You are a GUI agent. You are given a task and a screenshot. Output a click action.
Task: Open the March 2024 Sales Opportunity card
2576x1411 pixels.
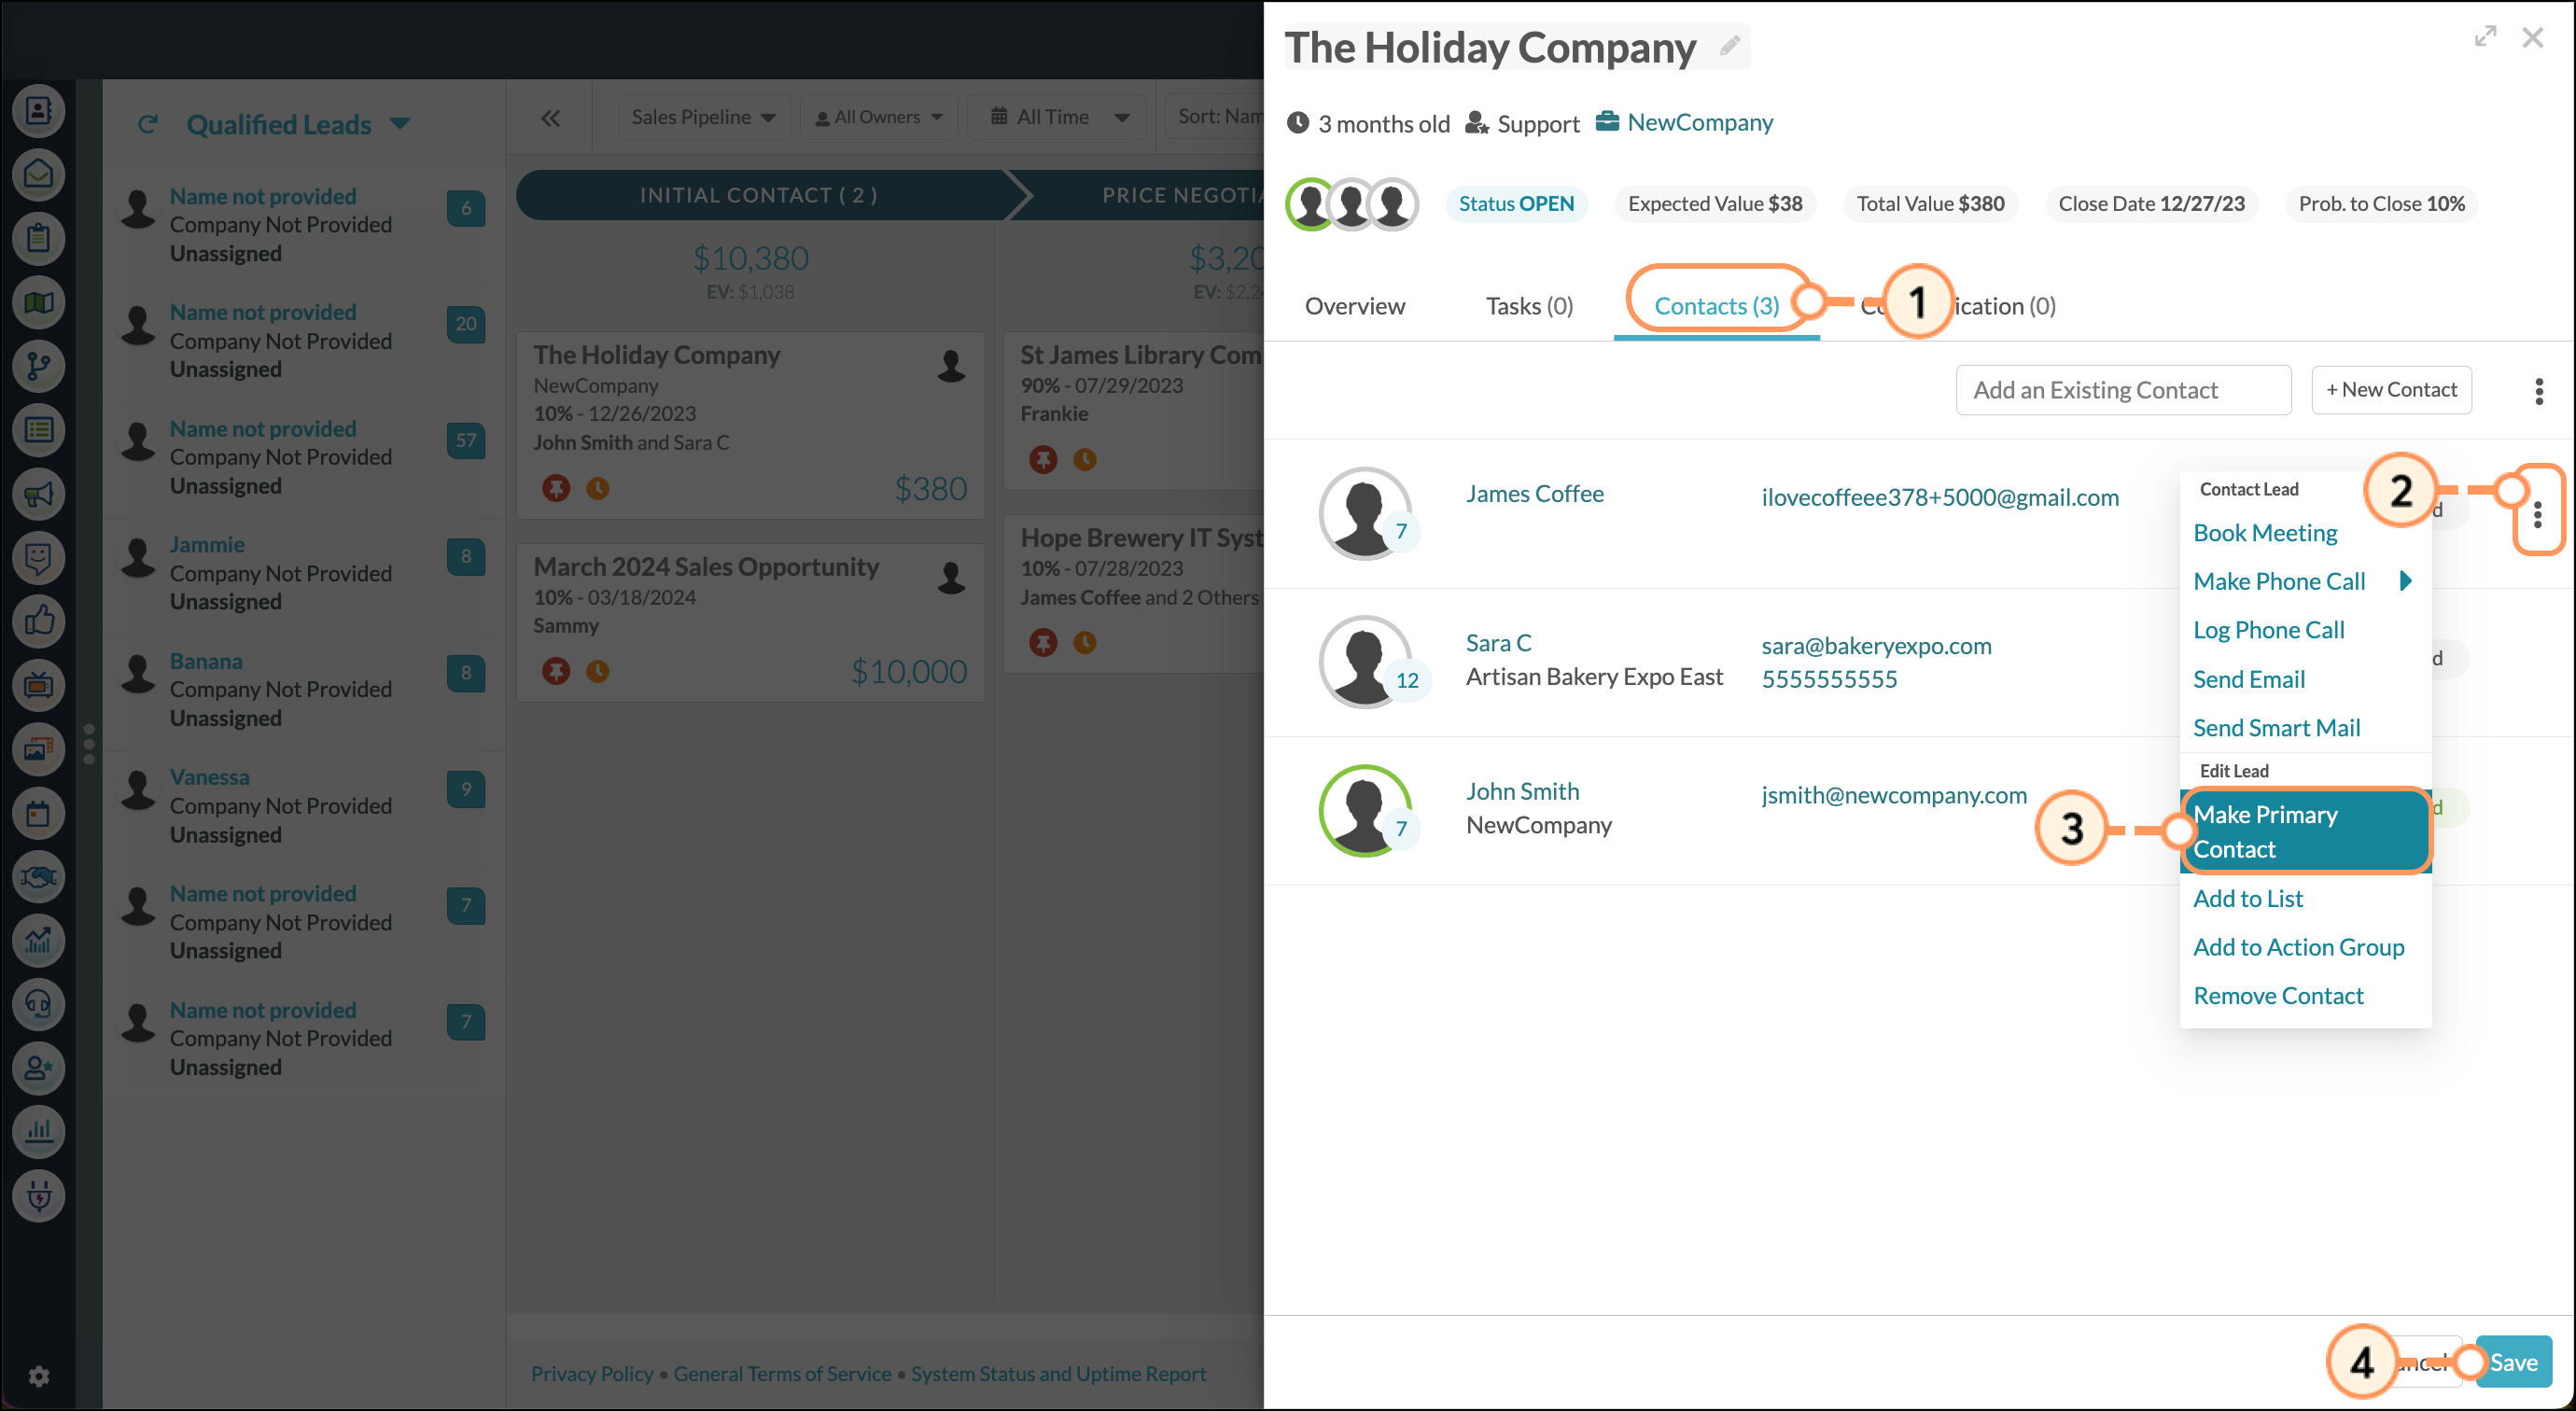(750, 623)
